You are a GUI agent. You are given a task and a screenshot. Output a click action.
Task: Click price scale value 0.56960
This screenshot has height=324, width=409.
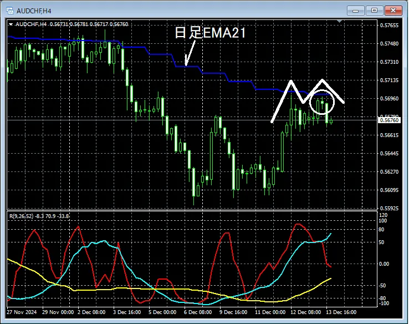click(389, 98)
